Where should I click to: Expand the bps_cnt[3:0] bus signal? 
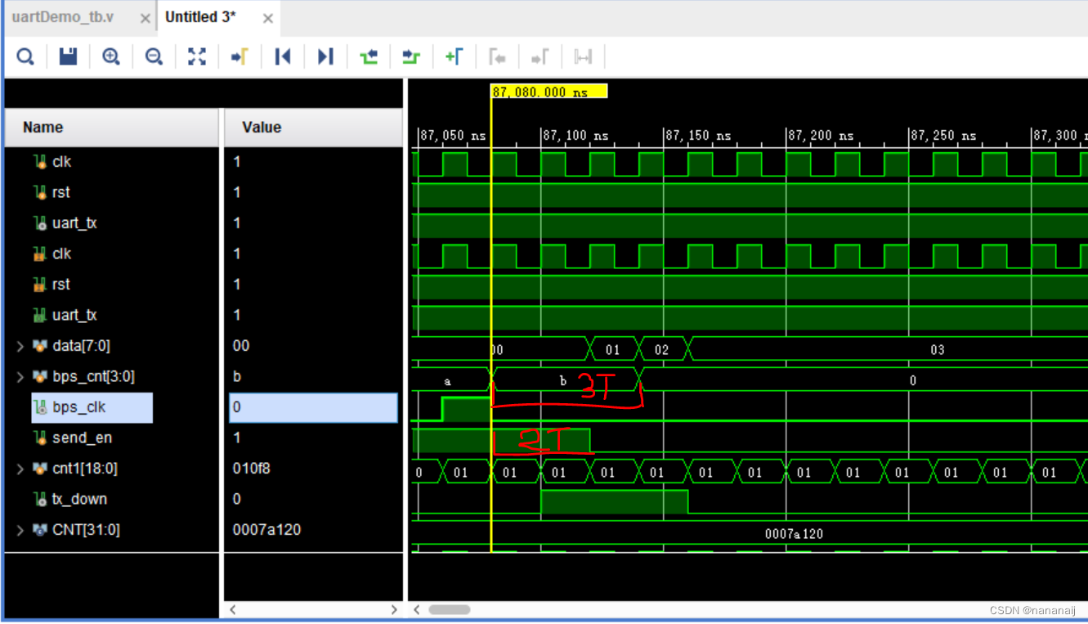[20, 377]
